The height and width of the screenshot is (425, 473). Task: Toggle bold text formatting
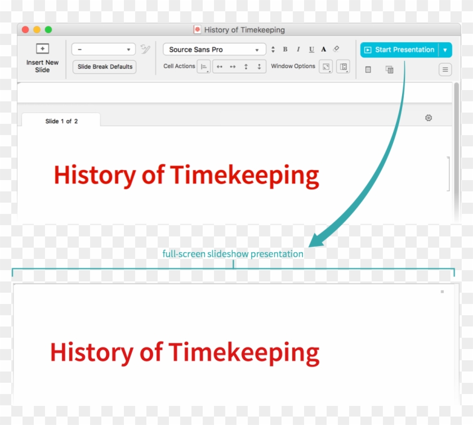coord(285,50)
